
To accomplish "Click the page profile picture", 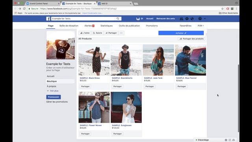I will [61, 45].
